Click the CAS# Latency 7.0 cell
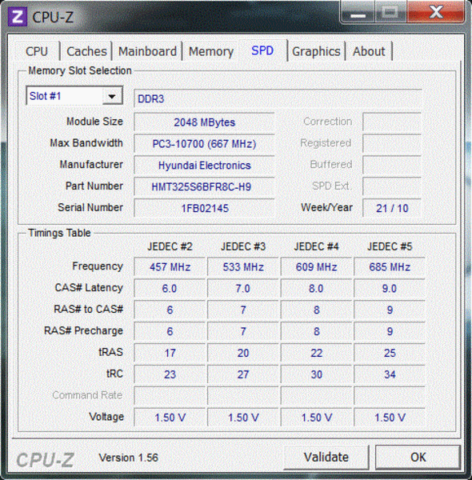This screenshot has width=472, height=480. tap(242, 288)
